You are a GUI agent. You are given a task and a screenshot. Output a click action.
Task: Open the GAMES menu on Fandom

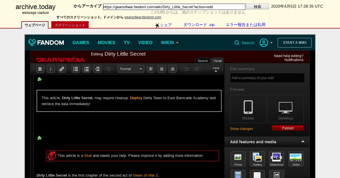click(81, 43)
